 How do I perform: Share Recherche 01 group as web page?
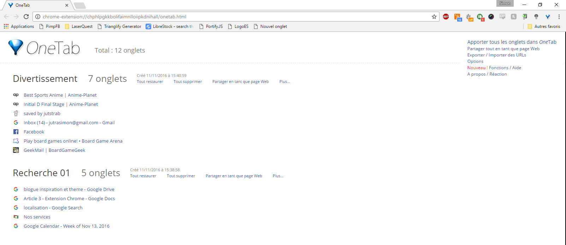(x=234, y=176)
